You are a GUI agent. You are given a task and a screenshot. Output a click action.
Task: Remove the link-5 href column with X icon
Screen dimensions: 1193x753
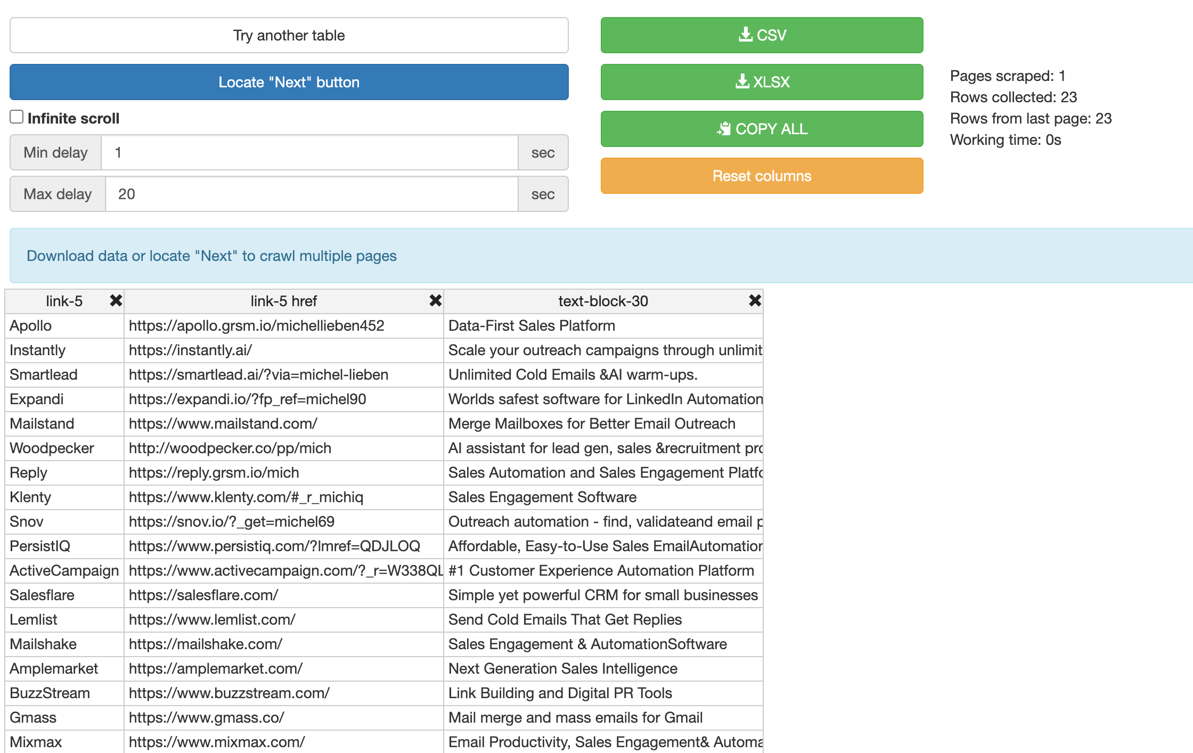click(x=435, y=300)
